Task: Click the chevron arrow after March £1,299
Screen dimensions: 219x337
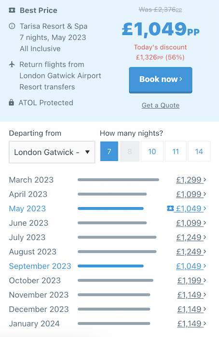Action: pos(205,180)
